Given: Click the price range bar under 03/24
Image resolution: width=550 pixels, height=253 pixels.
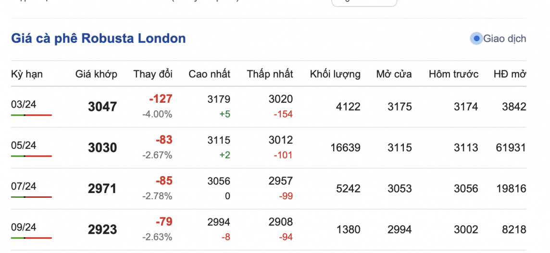Looking at the screenshot, I should pyautogui.click(x=31, y=115).
